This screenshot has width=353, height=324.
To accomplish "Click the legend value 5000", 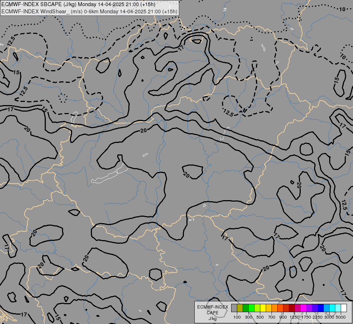I will (341, 317).
